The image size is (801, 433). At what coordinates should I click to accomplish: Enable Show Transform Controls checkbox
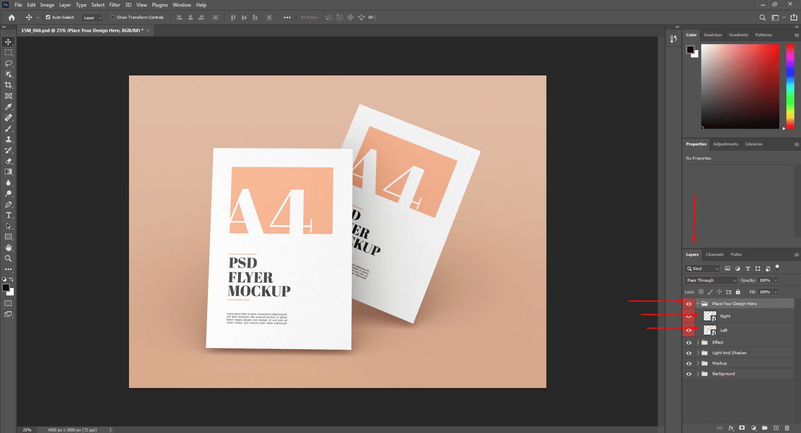pos(113,18)
